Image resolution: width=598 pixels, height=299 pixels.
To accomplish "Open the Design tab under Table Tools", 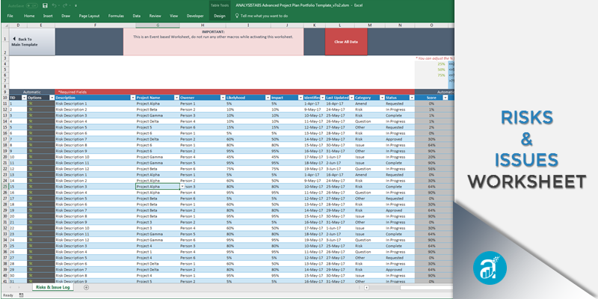I will 219,15.
